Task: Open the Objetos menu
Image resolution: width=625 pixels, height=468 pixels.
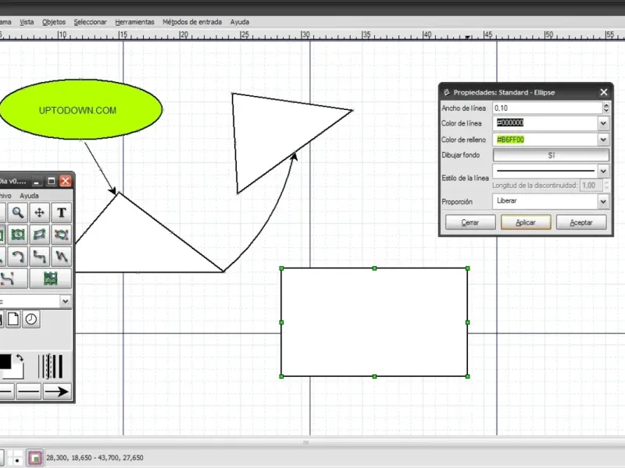Action: click(x=54, y=22)
